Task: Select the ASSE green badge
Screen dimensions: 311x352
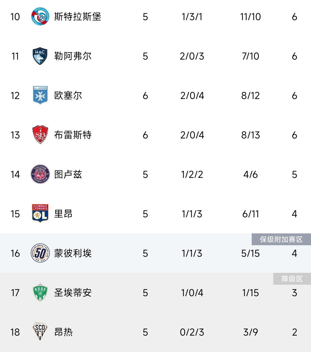Action: tap(40, 292)
